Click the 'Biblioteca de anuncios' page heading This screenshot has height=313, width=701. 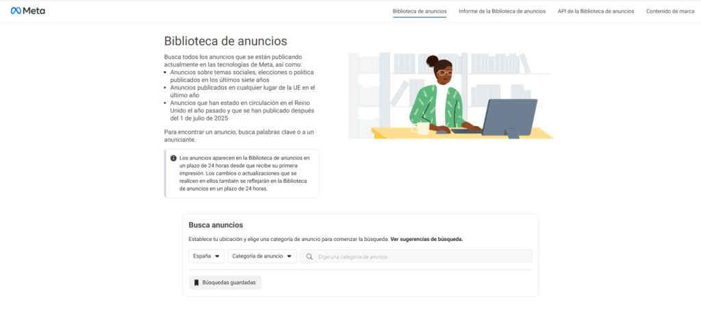tap(226, 41)
